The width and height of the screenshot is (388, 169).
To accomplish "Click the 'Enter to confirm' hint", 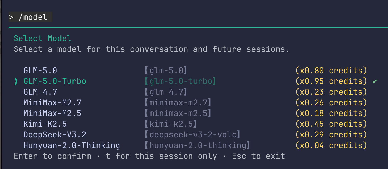I will click(52, 156).
